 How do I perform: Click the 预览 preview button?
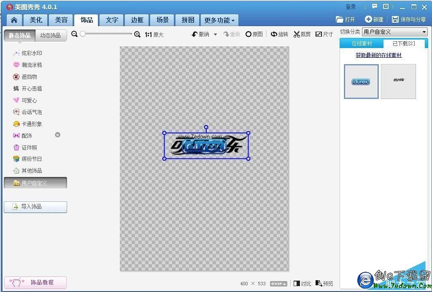(324, 284)
